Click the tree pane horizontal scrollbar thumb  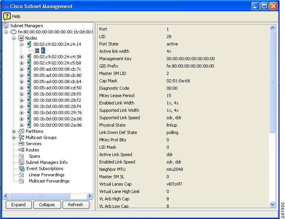(40, 196)
